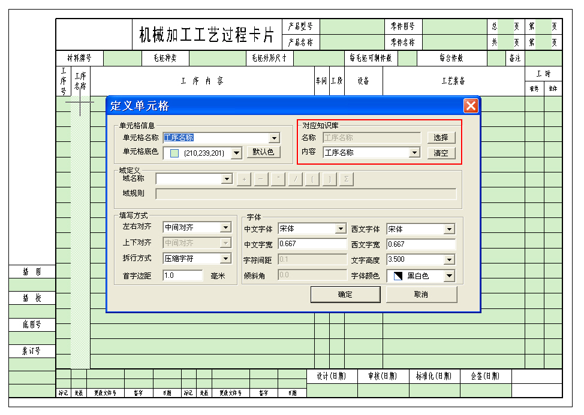Close the 定义单元格 dialog

click(471, 106)
